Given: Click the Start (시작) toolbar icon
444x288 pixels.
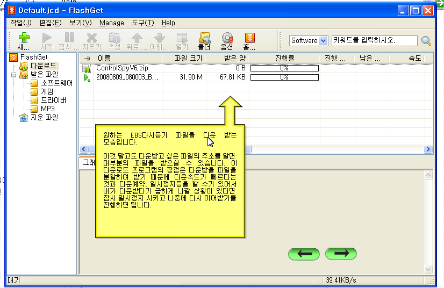Looking at the screenshot, I should (47, 38).
